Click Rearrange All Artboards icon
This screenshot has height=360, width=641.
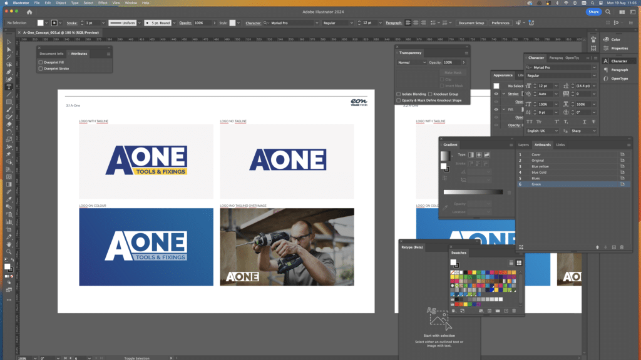521,247
